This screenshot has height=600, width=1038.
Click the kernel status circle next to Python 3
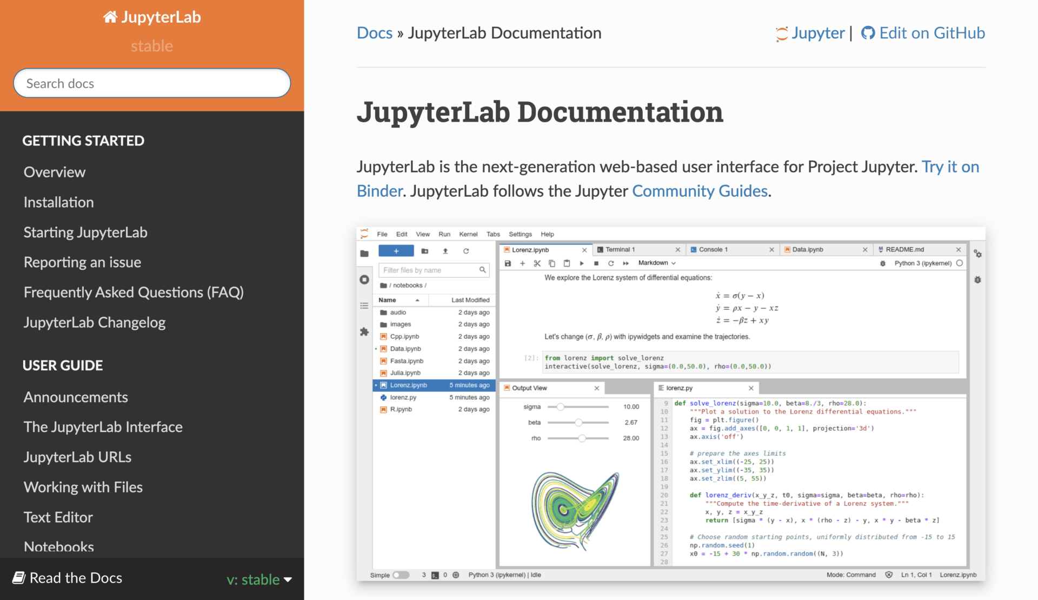tap(960, 263)
